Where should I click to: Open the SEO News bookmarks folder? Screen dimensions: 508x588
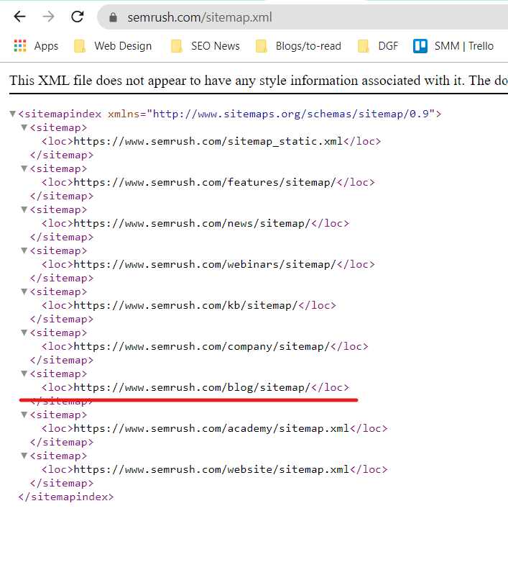point(205,46)
